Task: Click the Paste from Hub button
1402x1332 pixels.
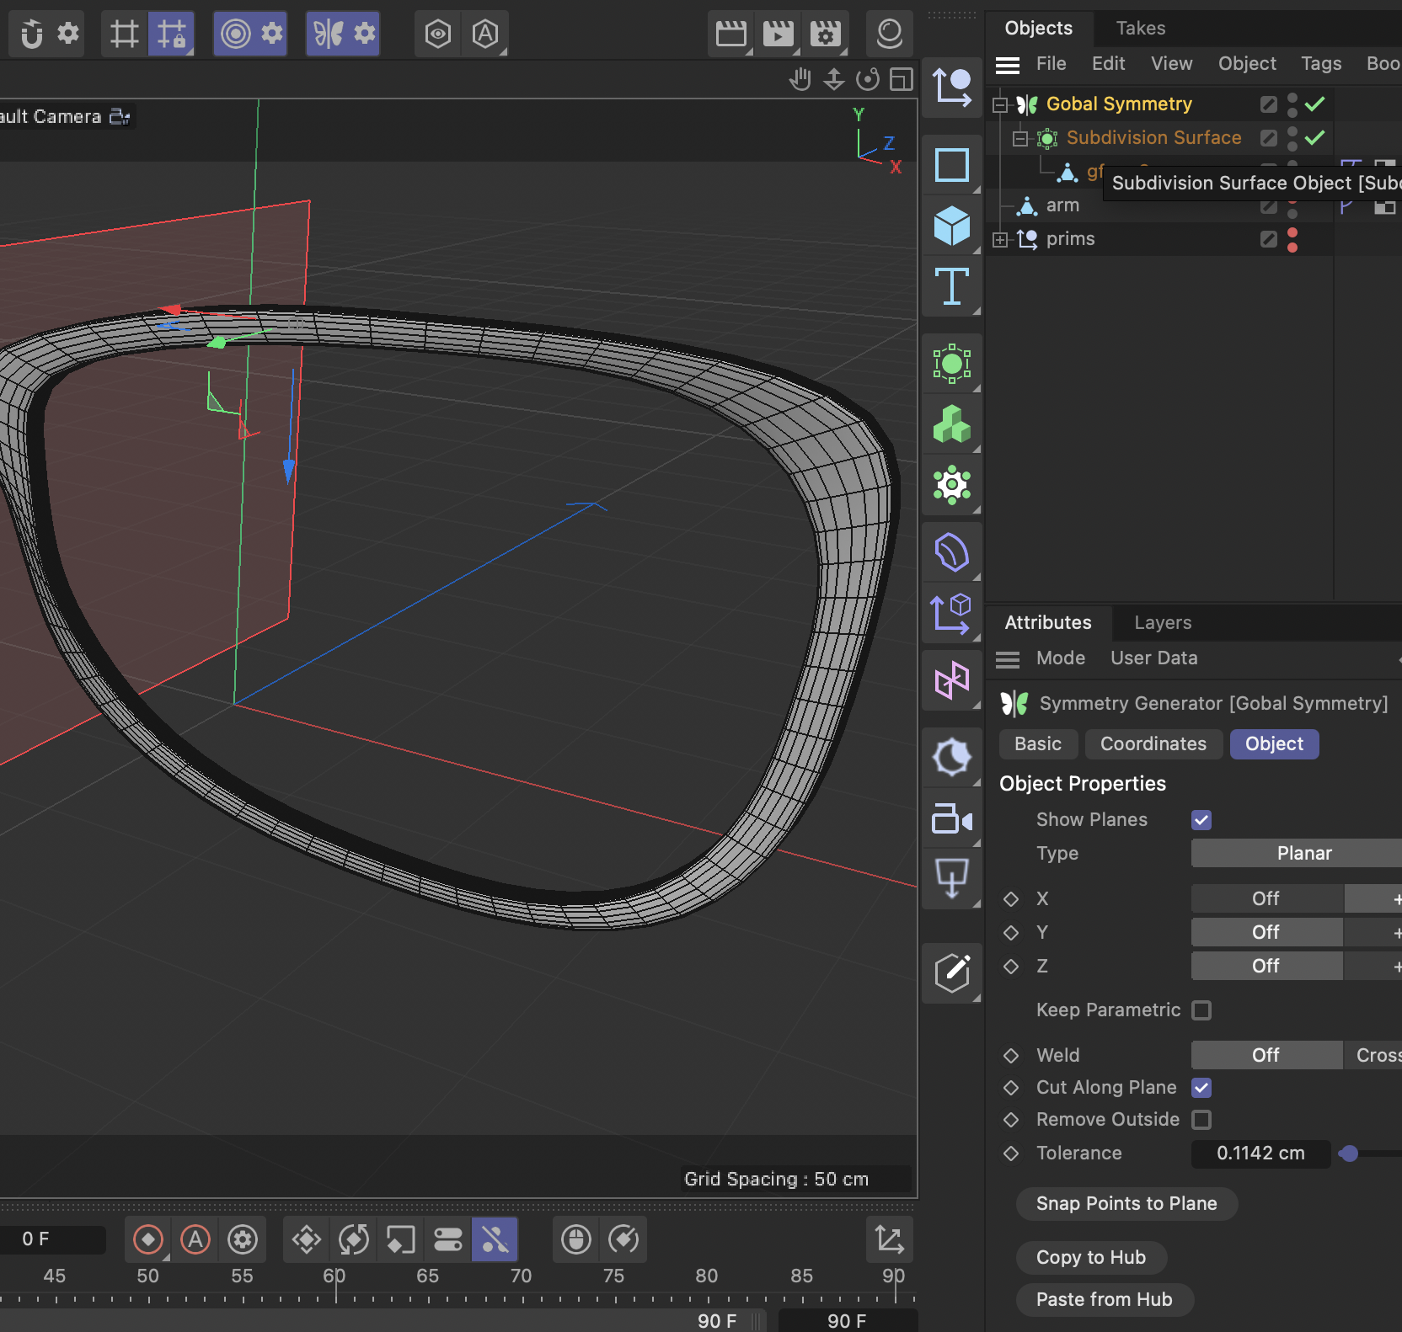Action: [x=1105, y=1299]
